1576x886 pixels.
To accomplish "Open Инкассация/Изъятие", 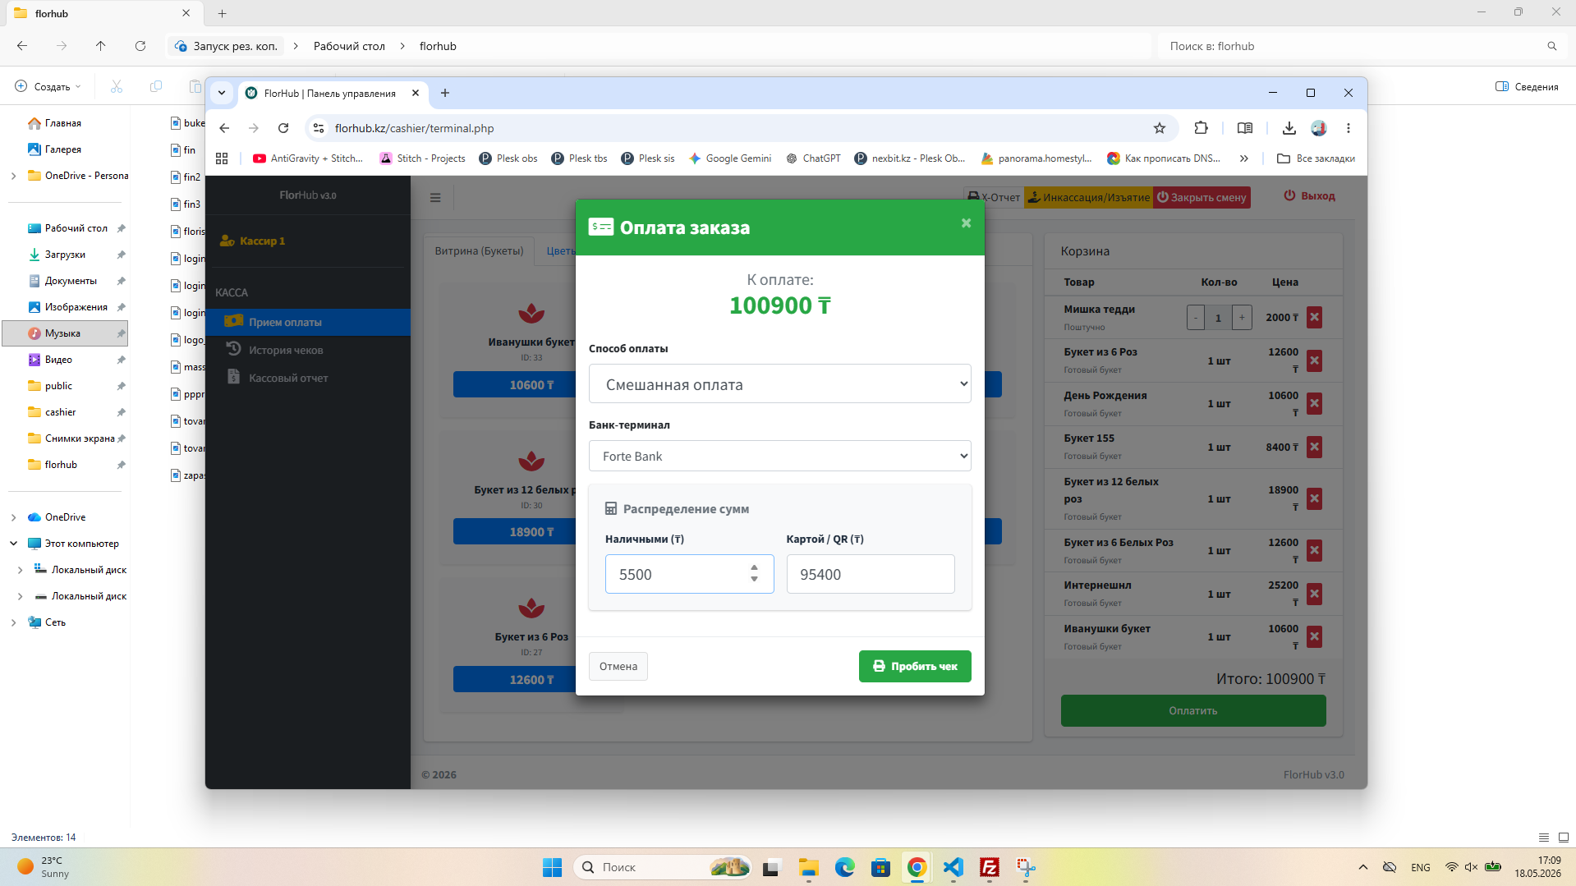I will tap(1088, 197).
